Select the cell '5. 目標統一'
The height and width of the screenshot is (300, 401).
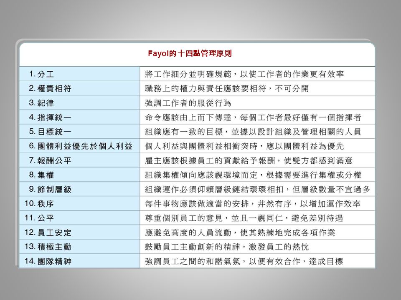(79, 131)
